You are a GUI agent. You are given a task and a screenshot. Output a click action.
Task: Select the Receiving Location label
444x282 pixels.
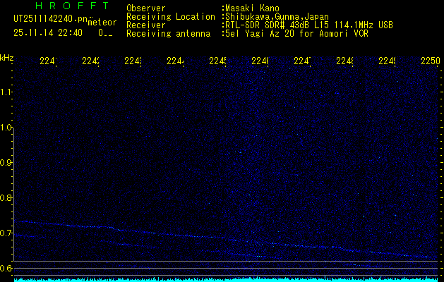(171, 16)
